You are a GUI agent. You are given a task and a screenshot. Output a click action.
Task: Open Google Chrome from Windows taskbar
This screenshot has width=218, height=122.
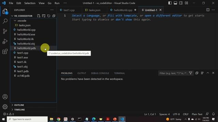pos(59,119)
